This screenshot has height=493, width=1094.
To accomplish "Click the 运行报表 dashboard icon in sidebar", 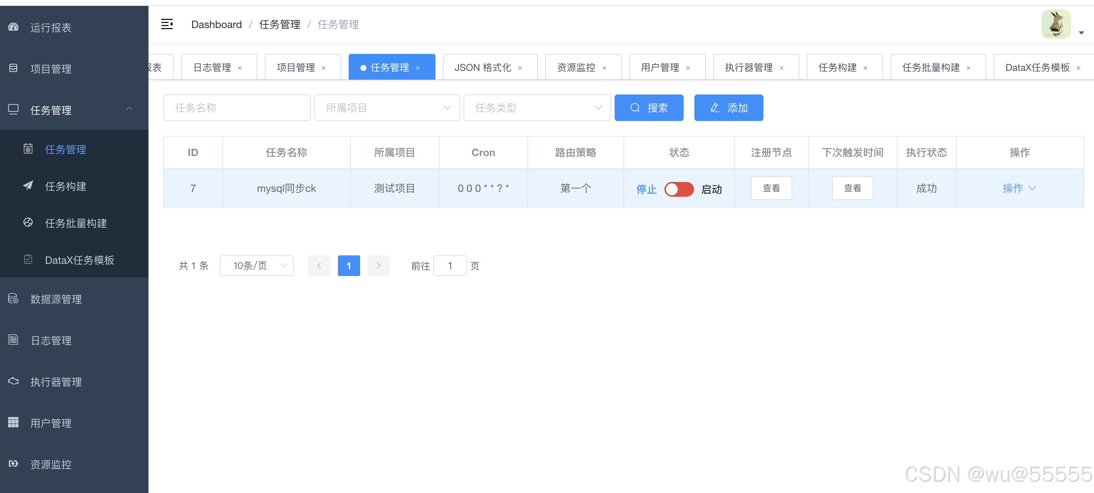I will tap(14, 27).
